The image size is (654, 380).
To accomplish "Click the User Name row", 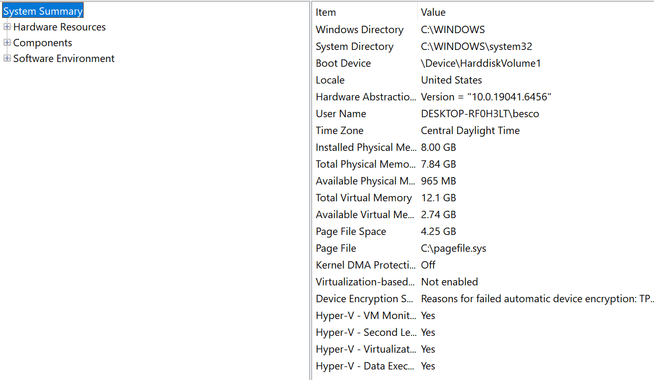I will (x=484, y=114).
